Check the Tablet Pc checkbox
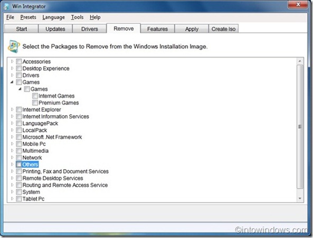This screenshot has width=313, height=238. pos(19,199)
